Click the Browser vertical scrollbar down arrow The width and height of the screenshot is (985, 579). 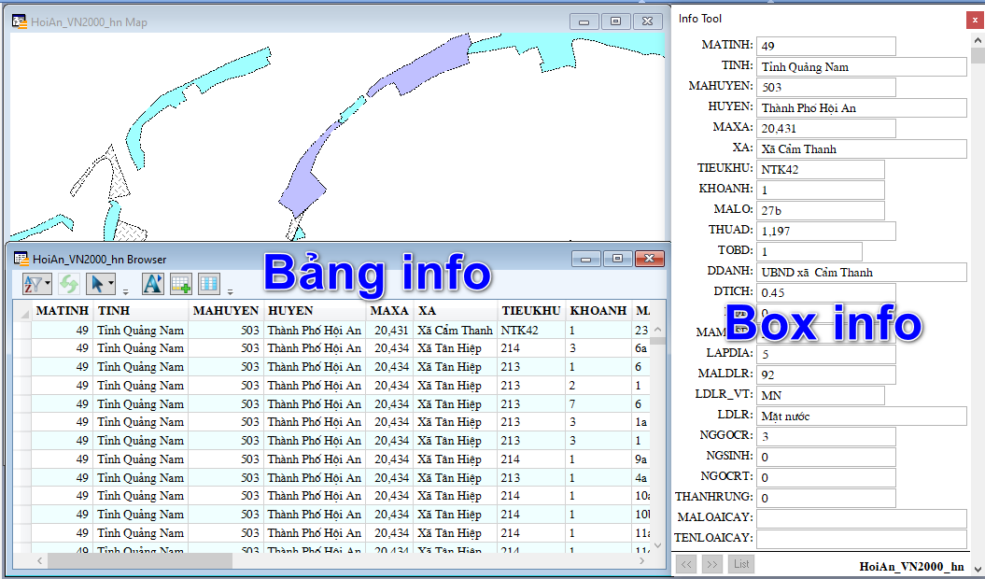point(657,545)
